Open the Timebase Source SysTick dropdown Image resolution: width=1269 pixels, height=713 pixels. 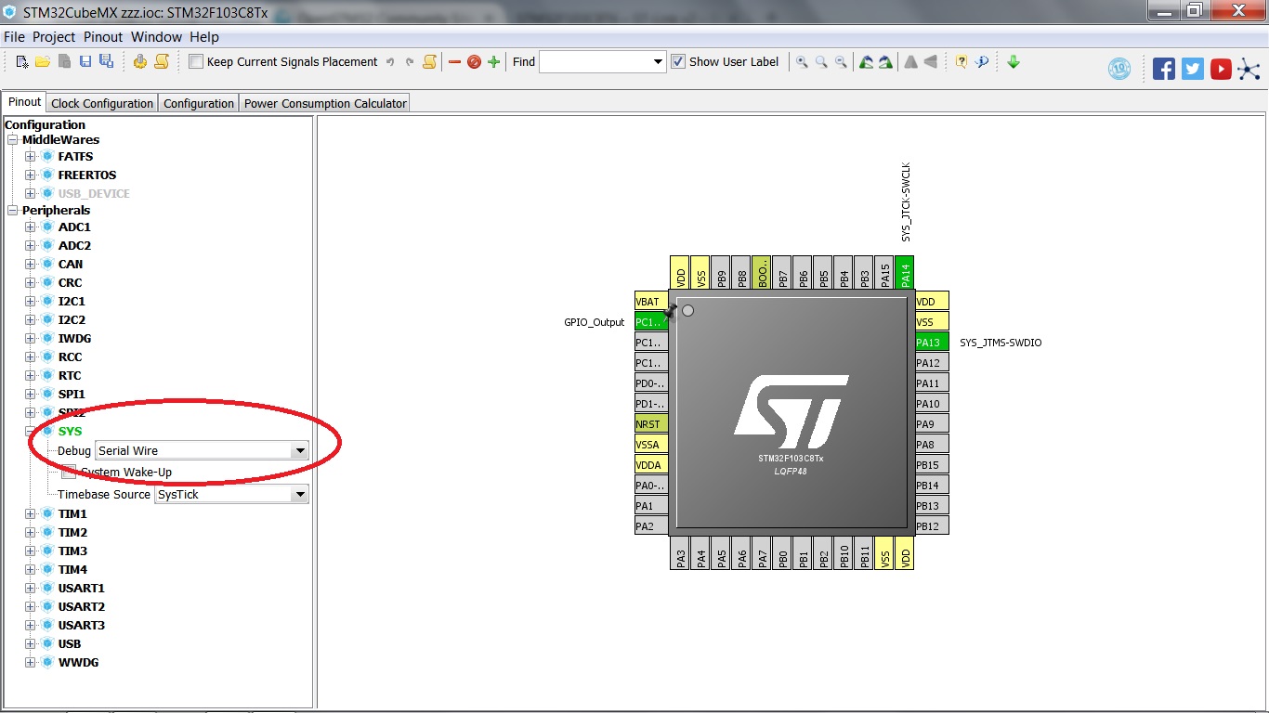(x=299, y=494)
